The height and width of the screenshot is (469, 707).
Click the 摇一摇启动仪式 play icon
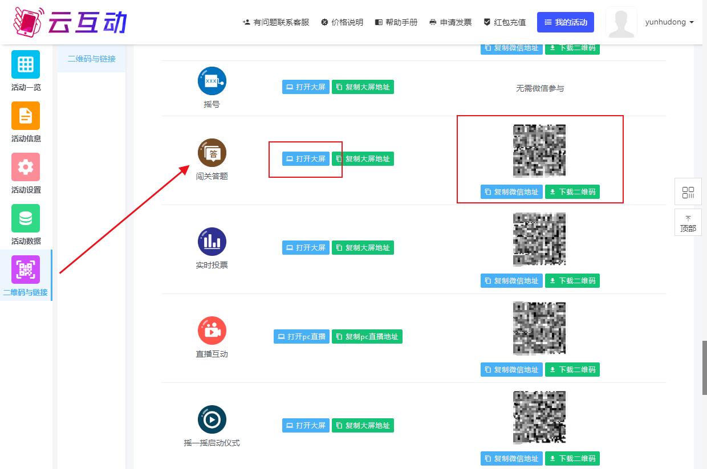tap(212, 420)
